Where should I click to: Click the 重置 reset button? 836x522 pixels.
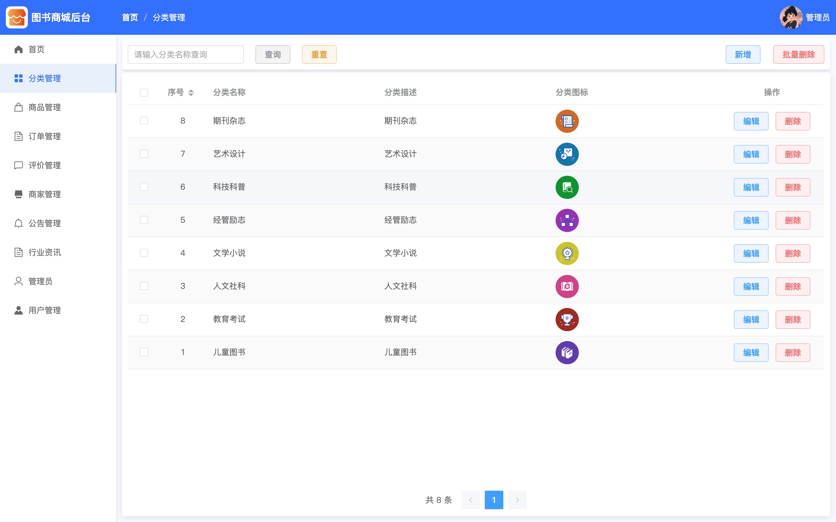tap(319, 55)
